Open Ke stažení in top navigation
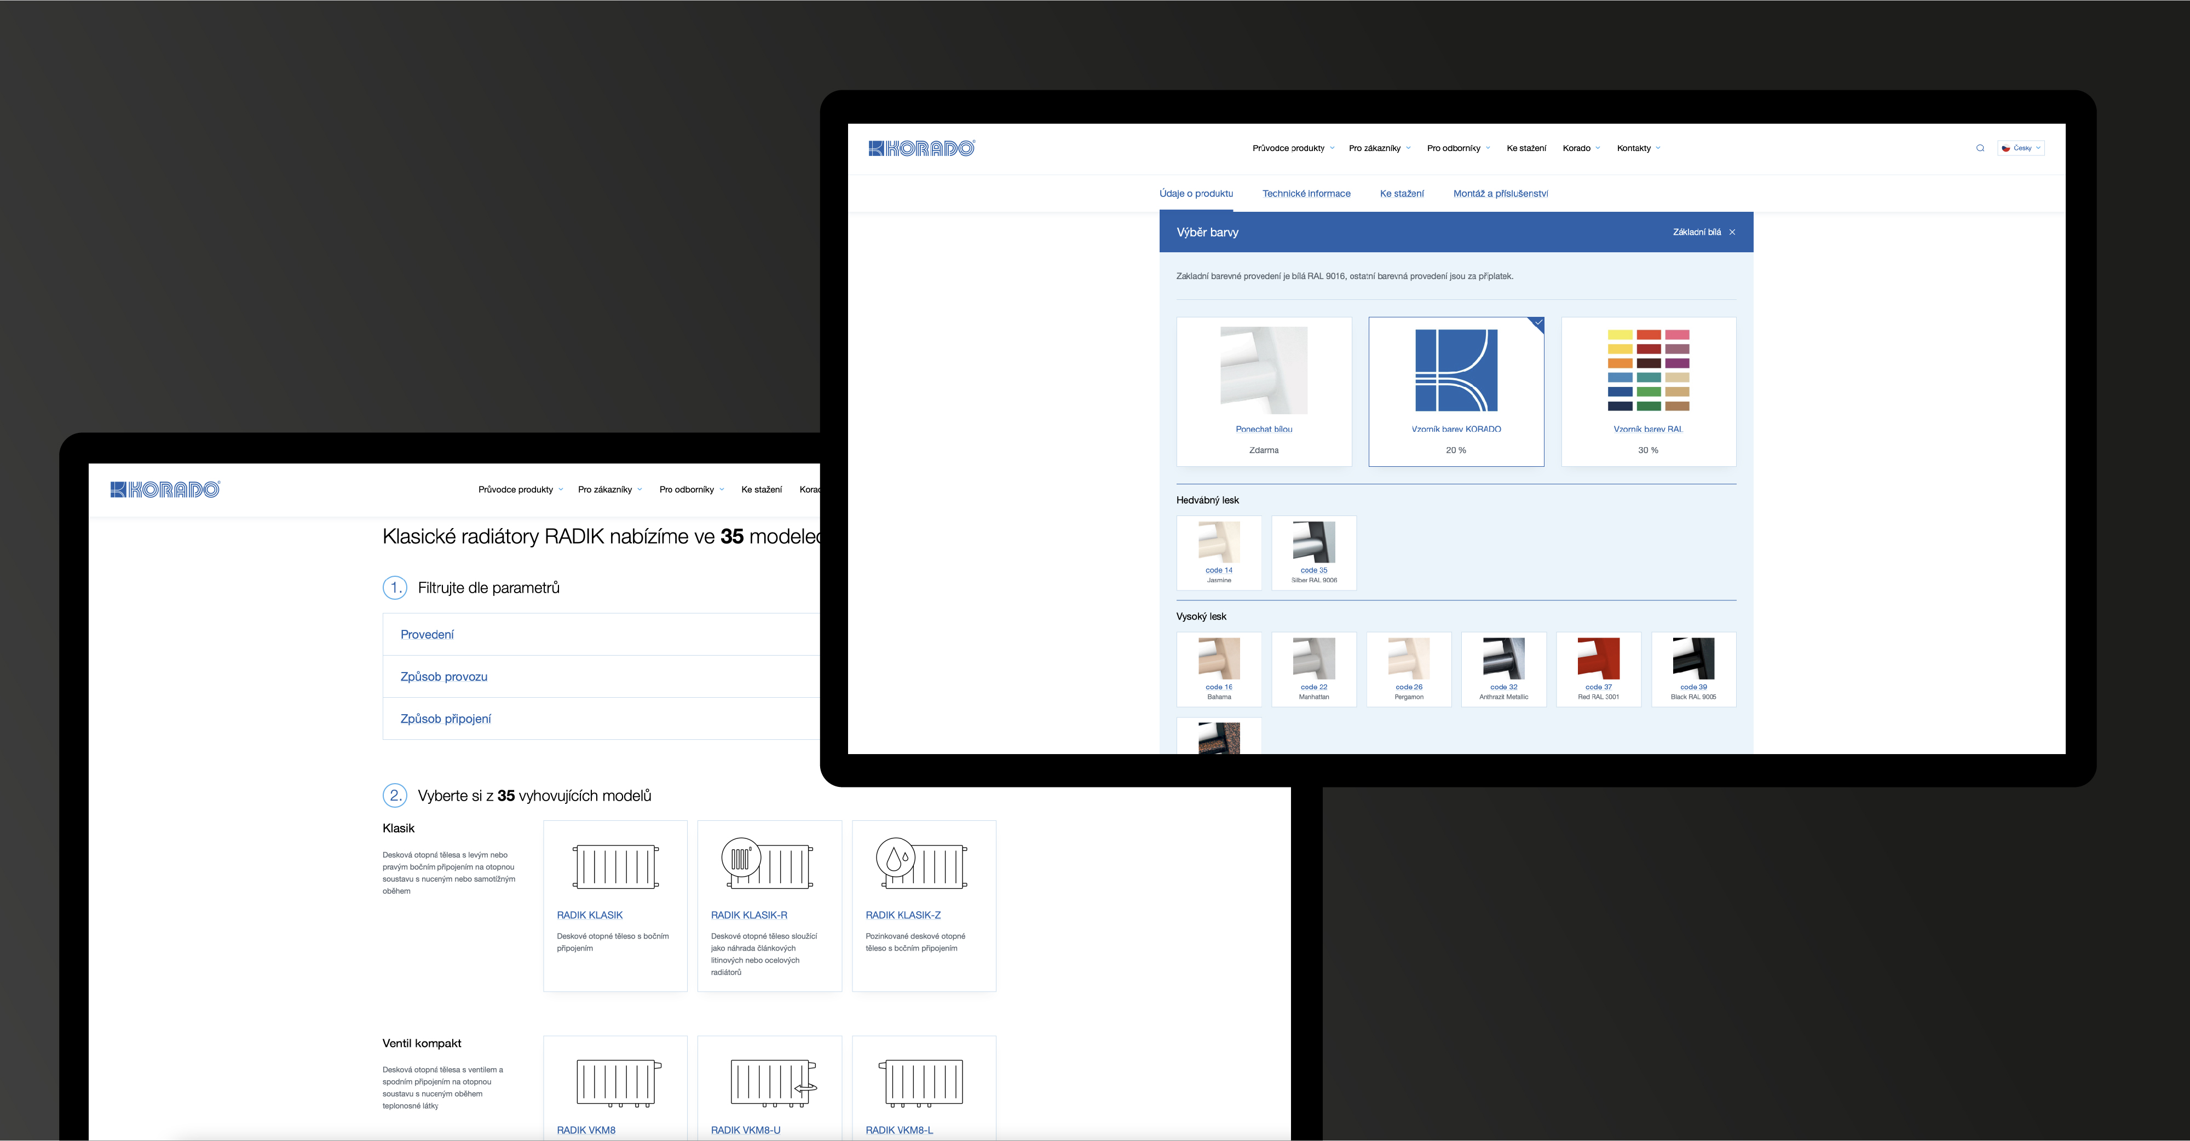 pos(1526,149)
